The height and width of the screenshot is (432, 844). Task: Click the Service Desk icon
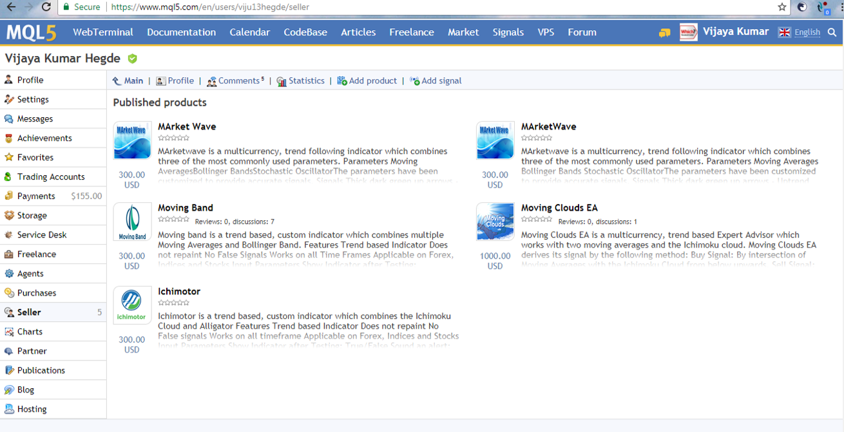point(8,234)
